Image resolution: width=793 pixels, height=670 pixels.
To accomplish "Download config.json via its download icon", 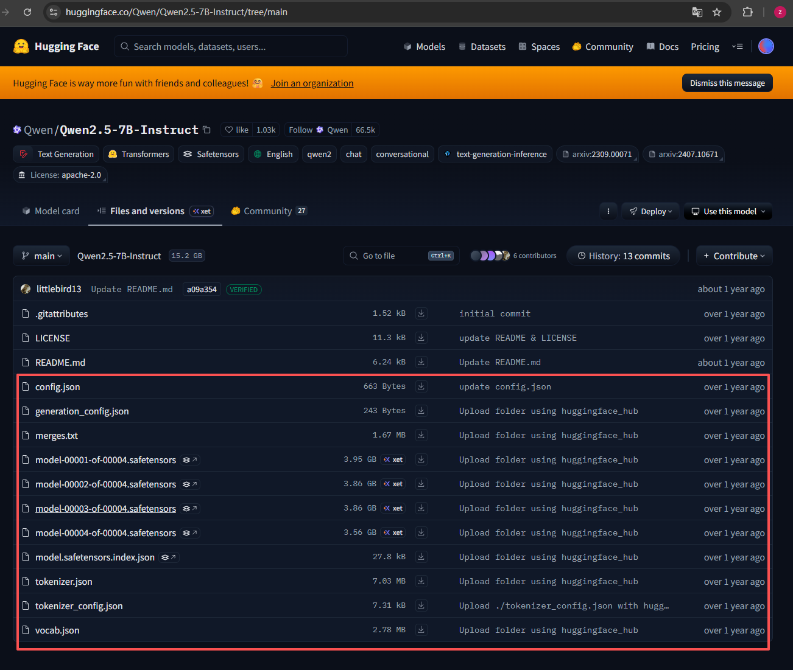I will (x=421, y=386).
